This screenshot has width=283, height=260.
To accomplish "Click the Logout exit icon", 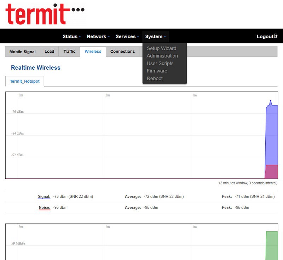I will (x=276, y=36).
